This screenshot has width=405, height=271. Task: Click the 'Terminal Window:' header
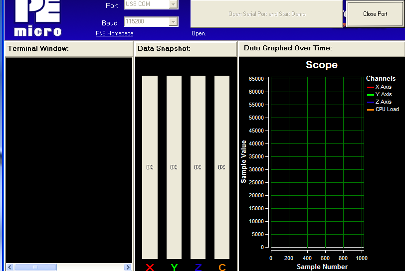[x=38, y=48]
